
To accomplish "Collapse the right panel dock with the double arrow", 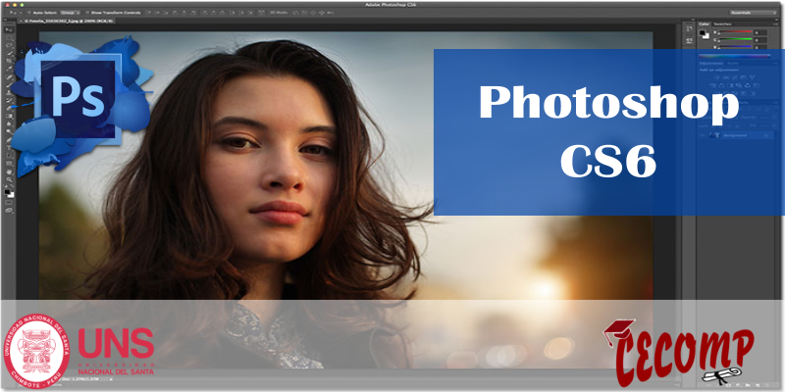I will point(777,20).
